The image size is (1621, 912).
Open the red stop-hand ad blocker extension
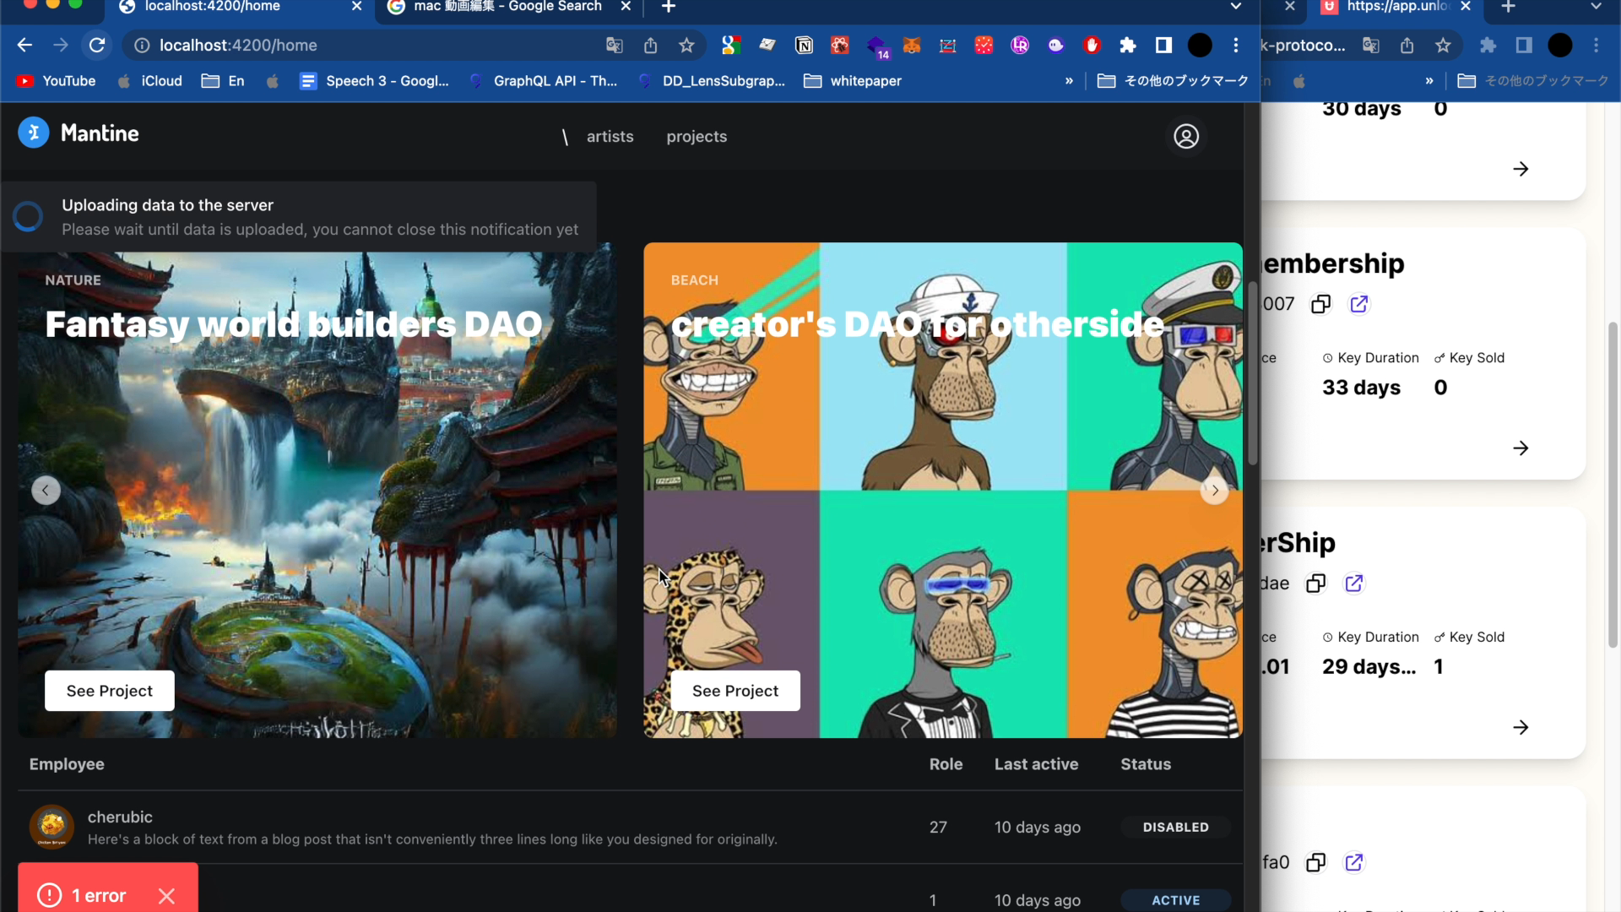tap(1092, 46)
